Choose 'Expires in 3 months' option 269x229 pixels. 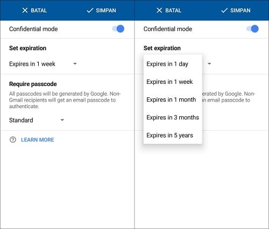173,117
